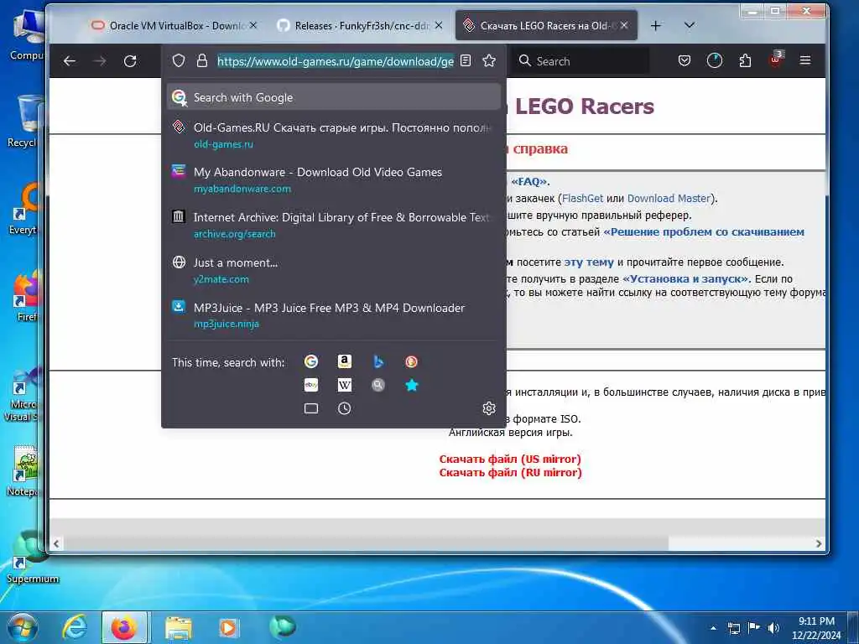
Task: Go back using the Firefox back arrow
Action: click(x=70, y=60)
